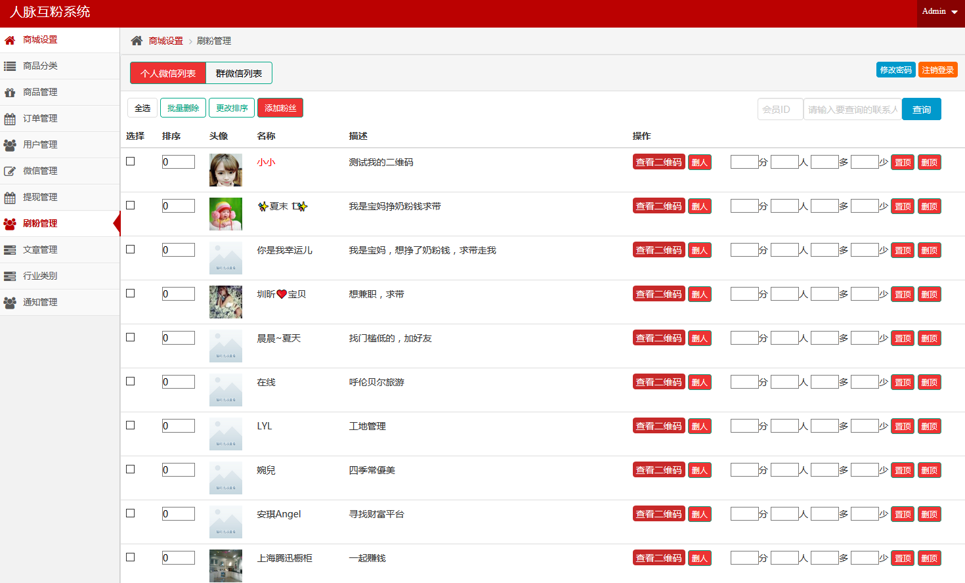Click the 文章管理 icon in sidebar
Screen dimensions: 965x583
10,250
